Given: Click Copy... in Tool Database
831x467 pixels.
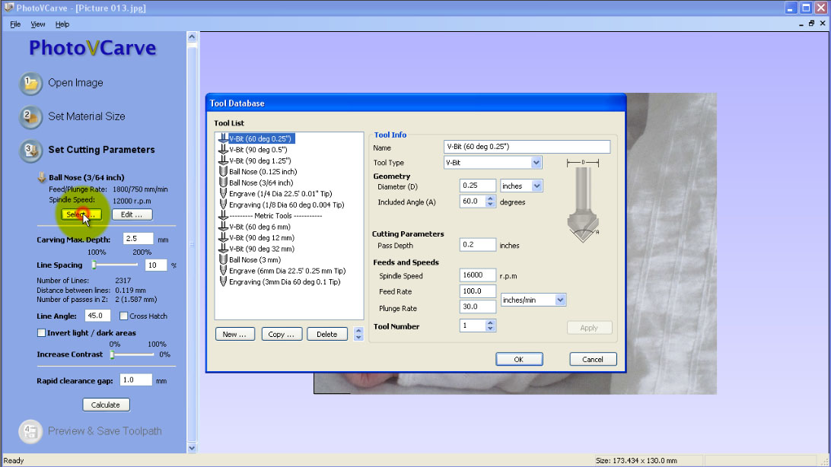Looking at the screenshot, I should [282, 334].
